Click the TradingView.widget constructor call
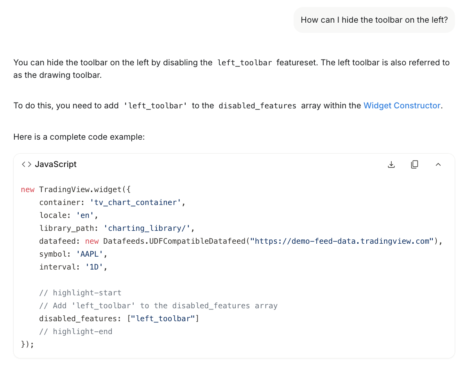 pyautogui.click(x=80, y=189)
